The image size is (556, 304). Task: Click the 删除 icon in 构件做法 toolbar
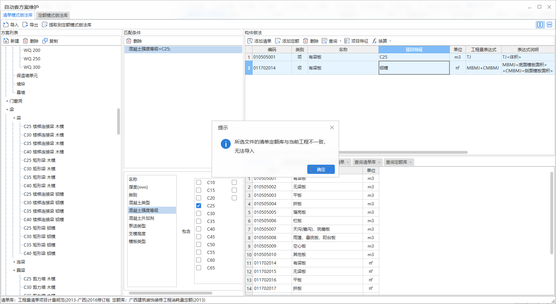(x=306, y=41)
